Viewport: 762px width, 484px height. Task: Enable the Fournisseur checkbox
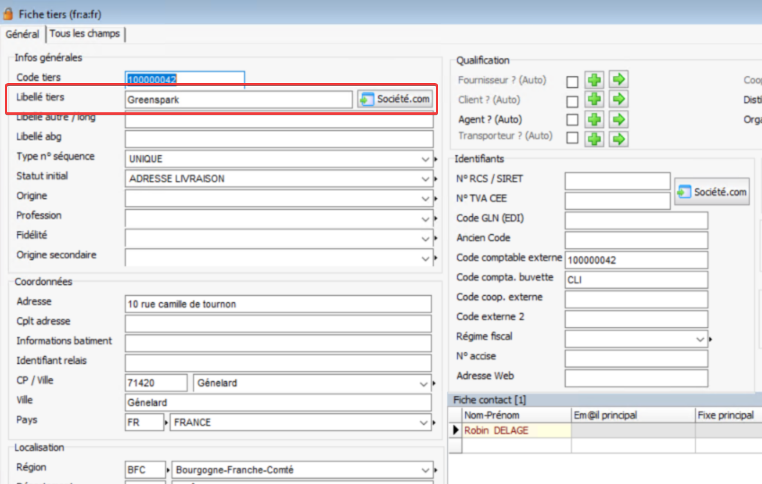(572, 81)
